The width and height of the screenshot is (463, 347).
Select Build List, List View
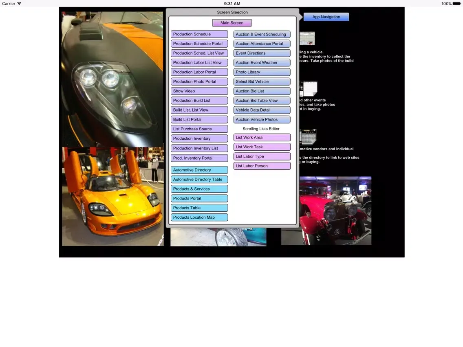199,110
